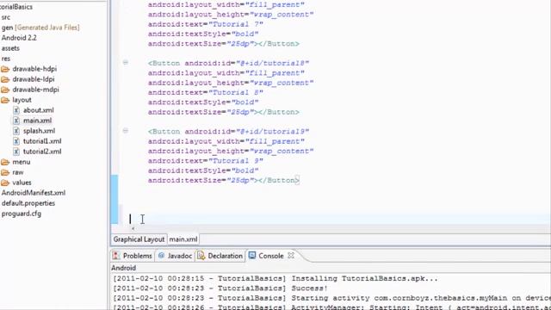
Task: Click the menu folder icon
Action: 5,162
